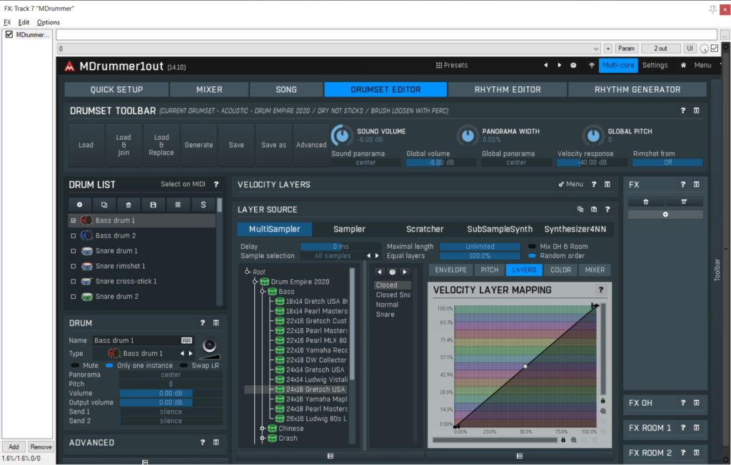Tick the Bass drum 2 checkbox

coord(74,236)
